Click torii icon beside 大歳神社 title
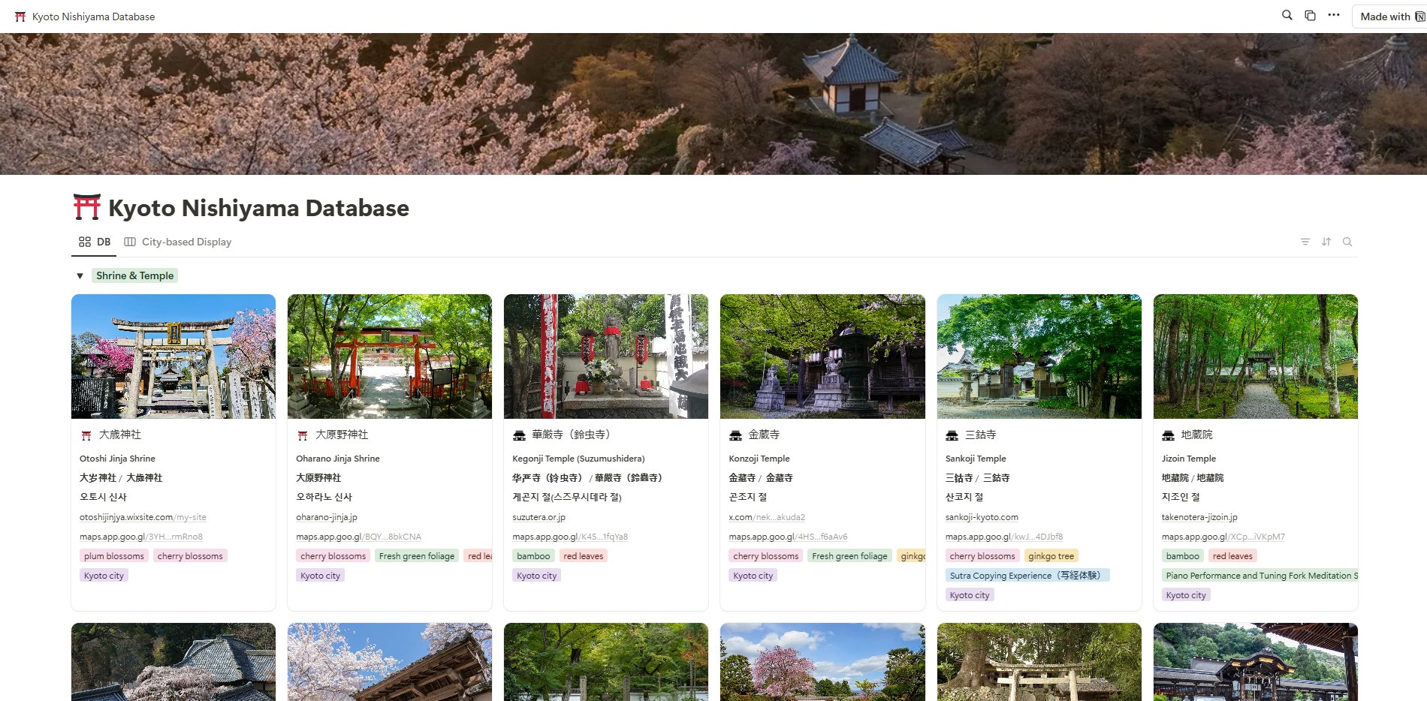The width and height of the screenshot is (1427, 701). click(86, 435)
